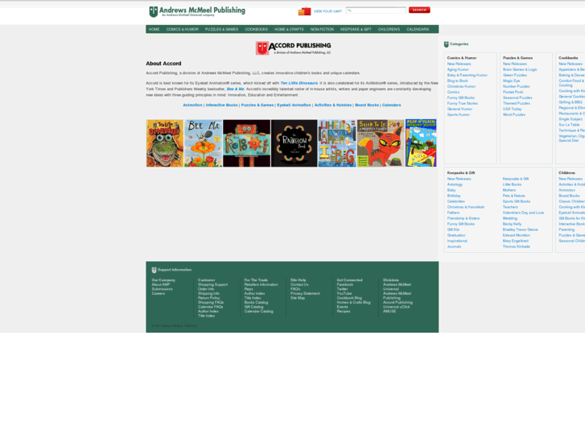The image size is (585, 439).
Task: Click the Friendship & Sisters link
Action: (463, 218)
